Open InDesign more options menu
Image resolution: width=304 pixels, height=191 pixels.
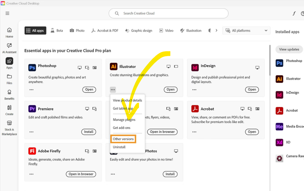coord(194,90)
